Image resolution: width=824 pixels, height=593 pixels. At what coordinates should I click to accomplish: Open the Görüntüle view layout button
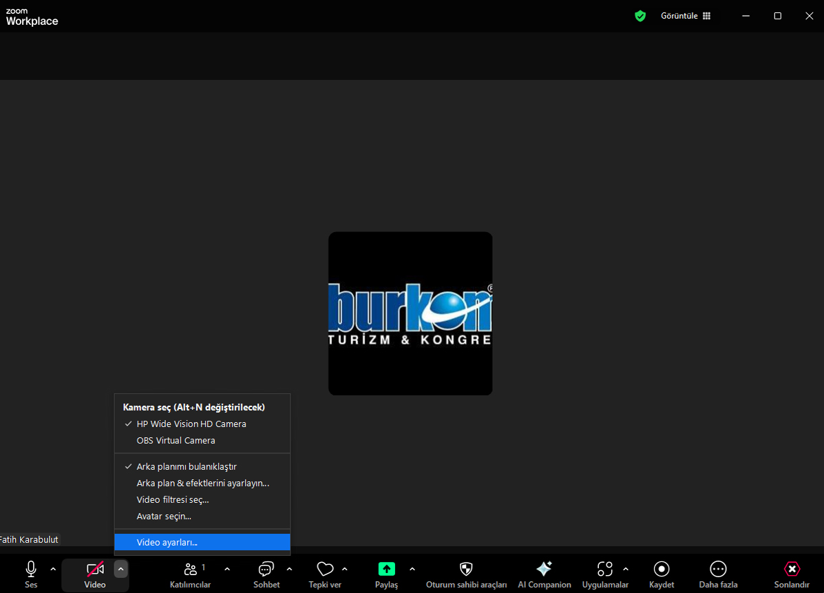pyautogui.click(x=686, y=16)
